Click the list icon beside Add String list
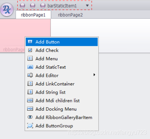The image size is (150, 139). tap(30, 92)
